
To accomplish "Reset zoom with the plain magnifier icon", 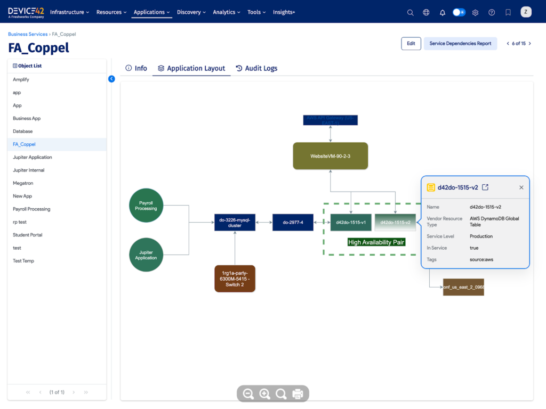I will (x=281, y=394).
